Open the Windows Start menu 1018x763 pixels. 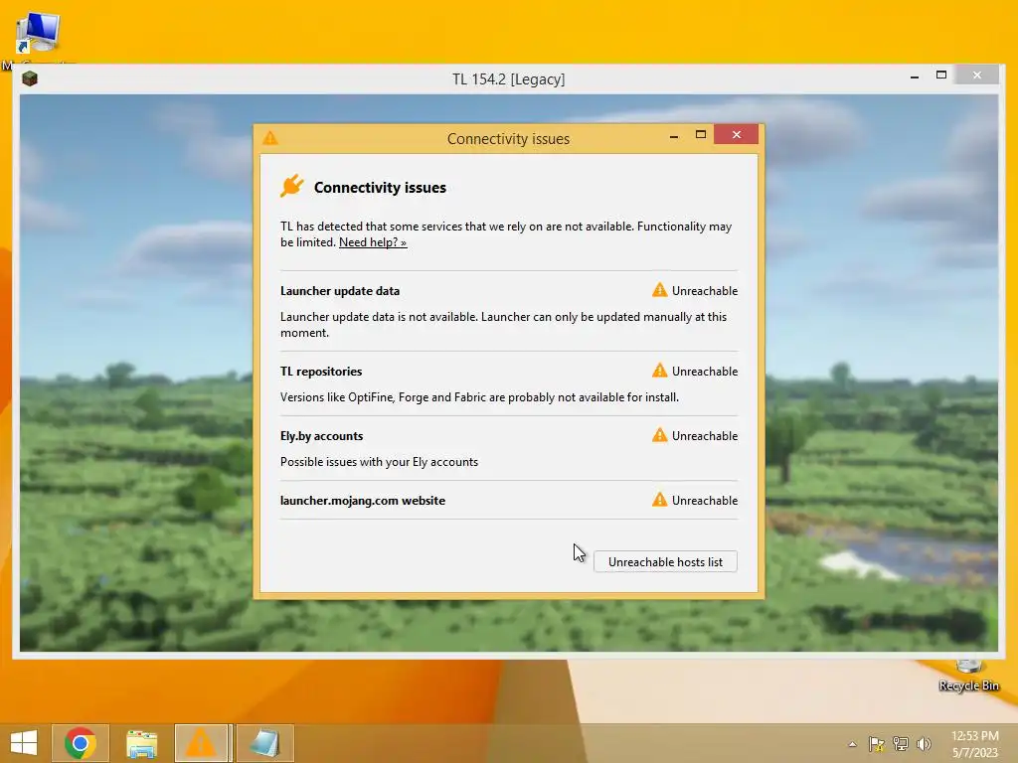[24, 743]
